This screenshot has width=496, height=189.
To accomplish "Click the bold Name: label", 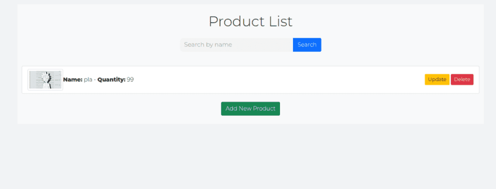I will pos(73,79).
